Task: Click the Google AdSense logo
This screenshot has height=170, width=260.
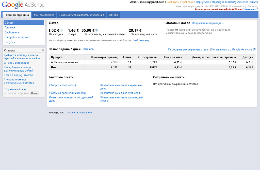Action: click(x=23, y=5)
